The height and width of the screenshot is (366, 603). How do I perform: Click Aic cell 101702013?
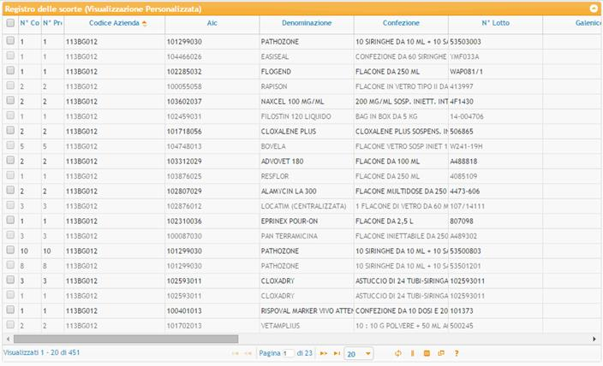[184, 326]
